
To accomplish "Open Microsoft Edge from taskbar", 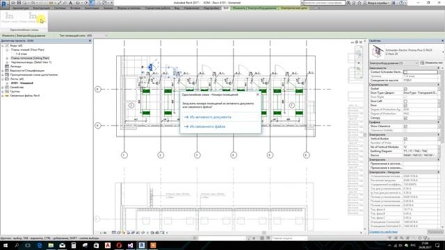I will coord(40,245).
